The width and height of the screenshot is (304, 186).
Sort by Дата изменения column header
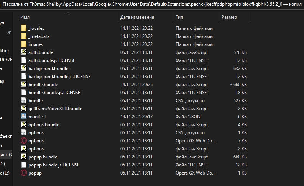[137, 17]
